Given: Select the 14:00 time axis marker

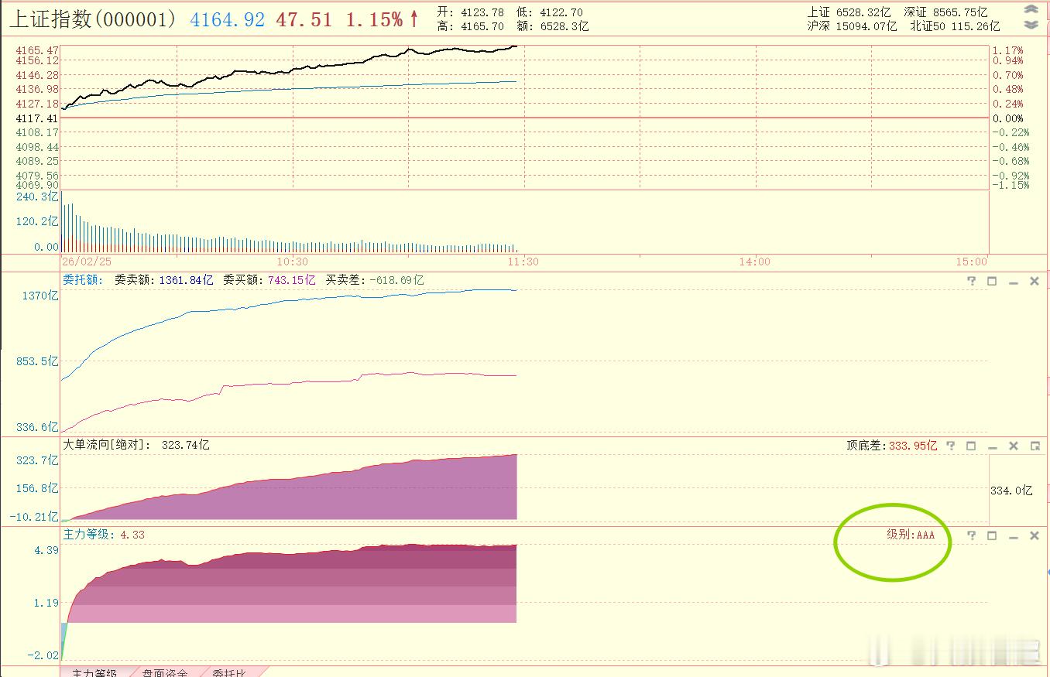Looking at the screenshot, I should [754, 262].
